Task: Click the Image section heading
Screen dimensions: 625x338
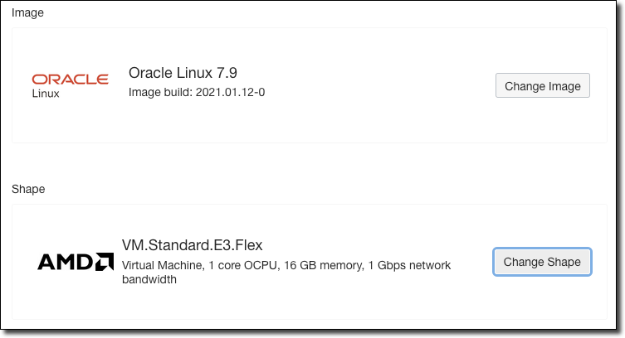Action: point(27,13)
